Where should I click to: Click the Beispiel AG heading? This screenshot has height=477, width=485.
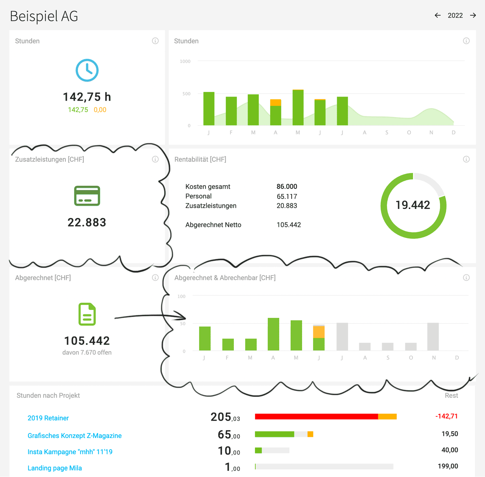(x=44, y=16)
